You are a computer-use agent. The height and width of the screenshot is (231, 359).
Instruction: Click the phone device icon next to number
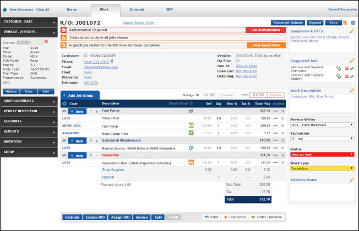coord(112,61)
